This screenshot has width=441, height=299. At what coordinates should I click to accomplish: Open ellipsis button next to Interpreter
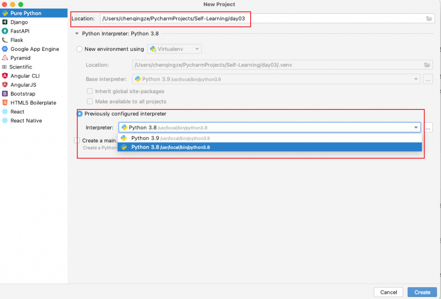coord(428,128)
